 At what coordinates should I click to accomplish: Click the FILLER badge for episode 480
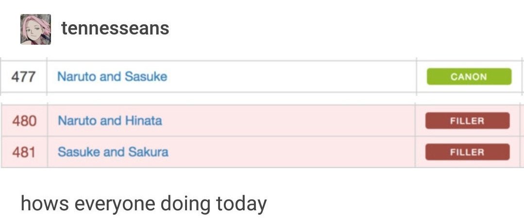(467, 120)
